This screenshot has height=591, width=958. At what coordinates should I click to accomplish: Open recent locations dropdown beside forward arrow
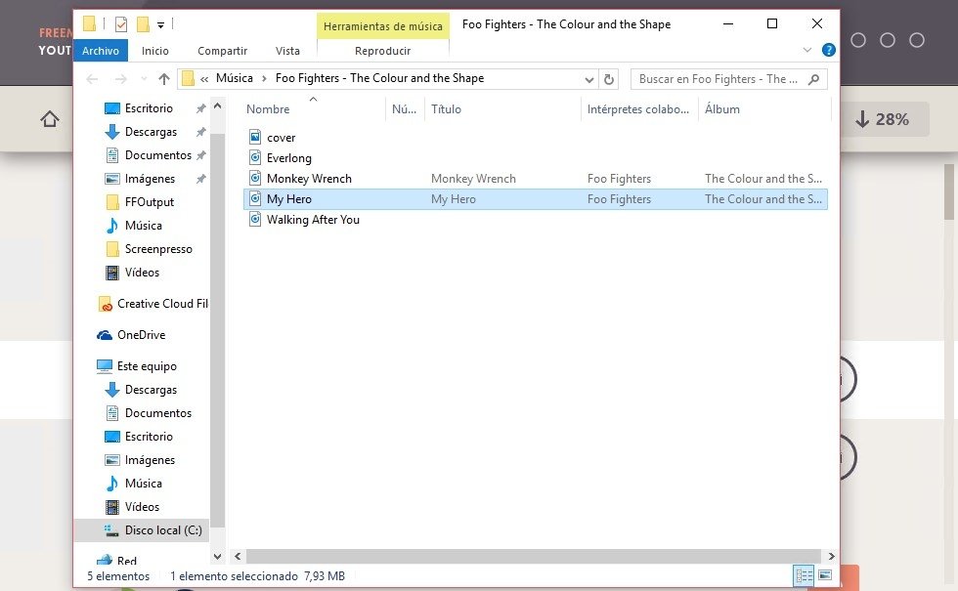point(145,79)
